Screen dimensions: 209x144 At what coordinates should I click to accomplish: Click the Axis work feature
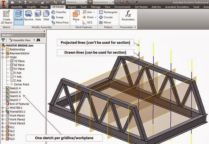[87, 12]
